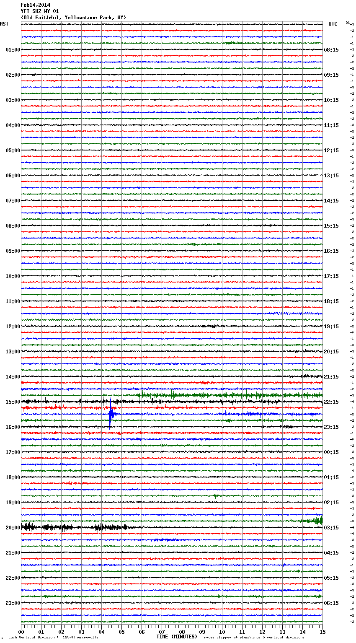The height and width of the screenshot is (643, 356).
Task: Select the MST time label "17:00"
Action: tap(13, 452)
